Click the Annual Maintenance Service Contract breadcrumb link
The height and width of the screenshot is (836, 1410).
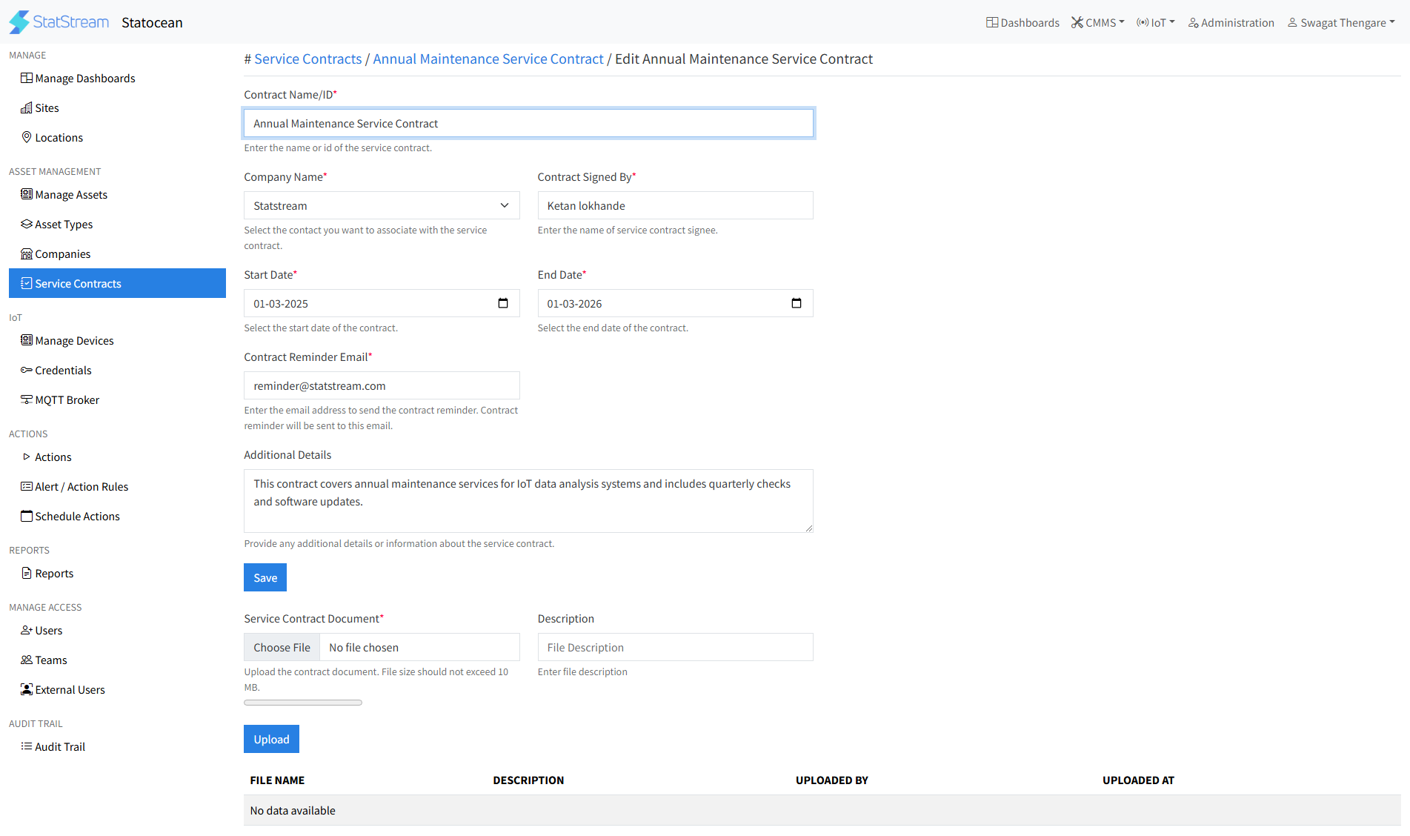pyautogui.click(x=488, y=59)
